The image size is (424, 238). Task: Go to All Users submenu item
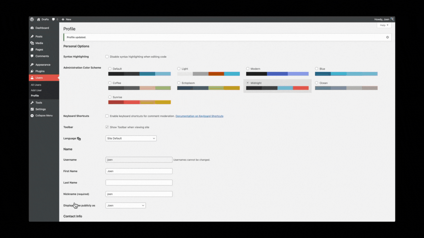[36, 85]
